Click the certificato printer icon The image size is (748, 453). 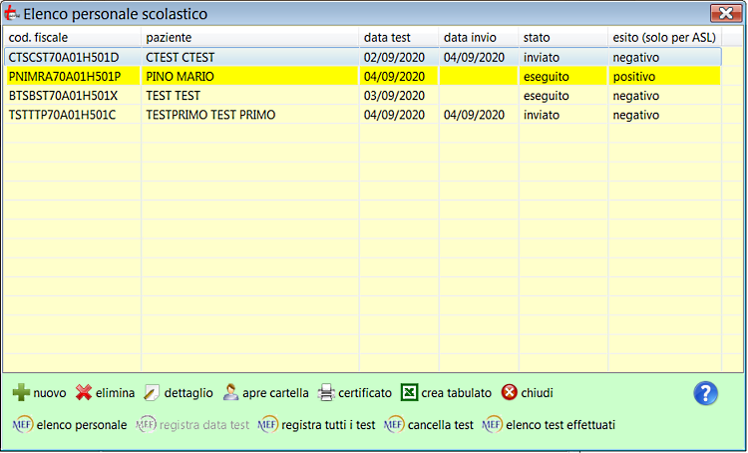(326, 393)
